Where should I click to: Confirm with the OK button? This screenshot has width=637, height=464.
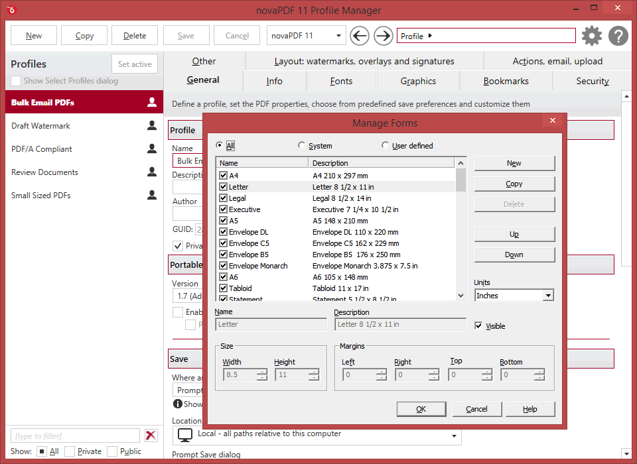pos(421,409)
